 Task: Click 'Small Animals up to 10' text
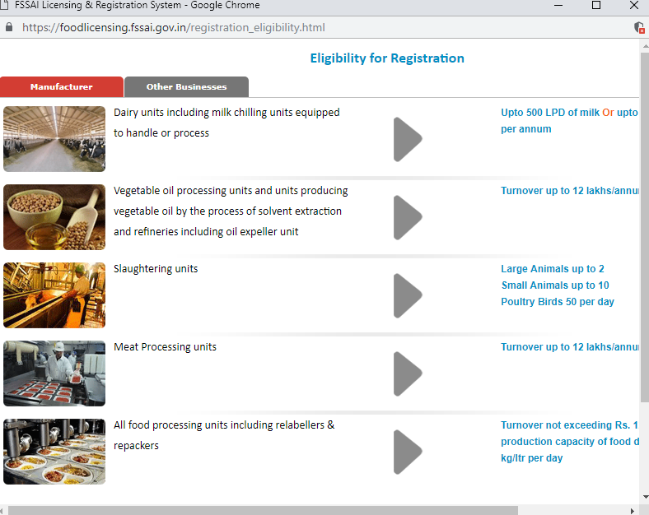[555, 285]
